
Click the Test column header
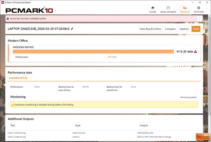coord(13,125)
